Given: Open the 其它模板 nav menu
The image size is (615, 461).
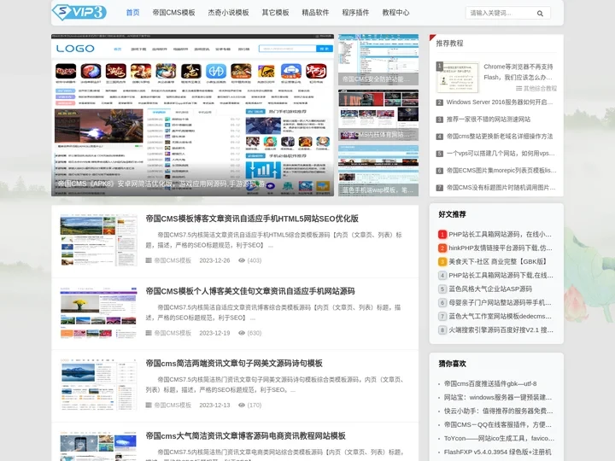Looking at the screenshot, I should [275, 13].
